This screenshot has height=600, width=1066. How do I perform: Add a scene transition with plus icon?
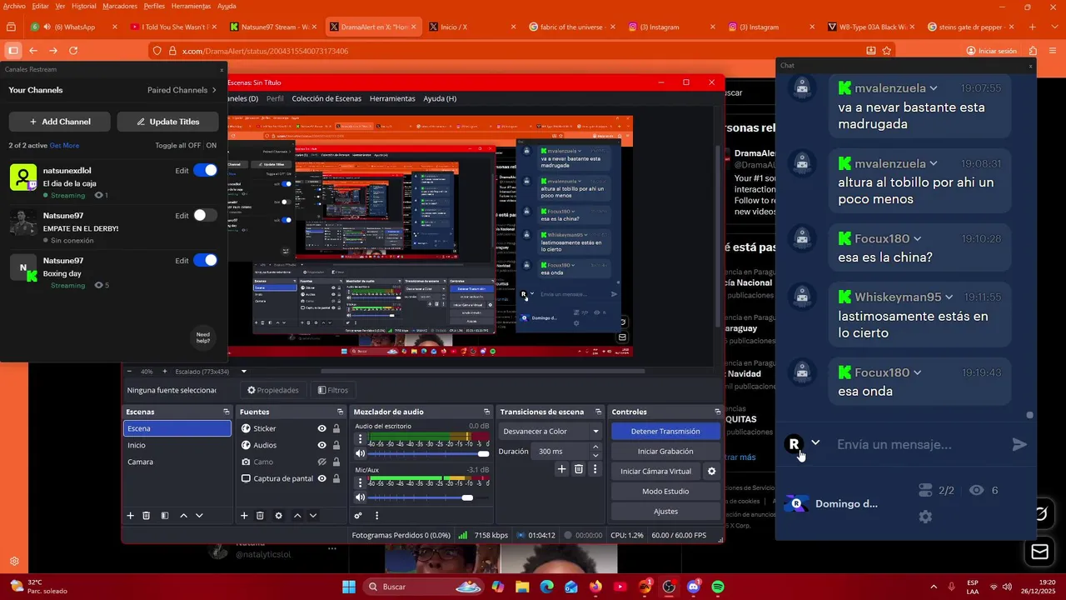pyautogui.click(x=561, y=469)
